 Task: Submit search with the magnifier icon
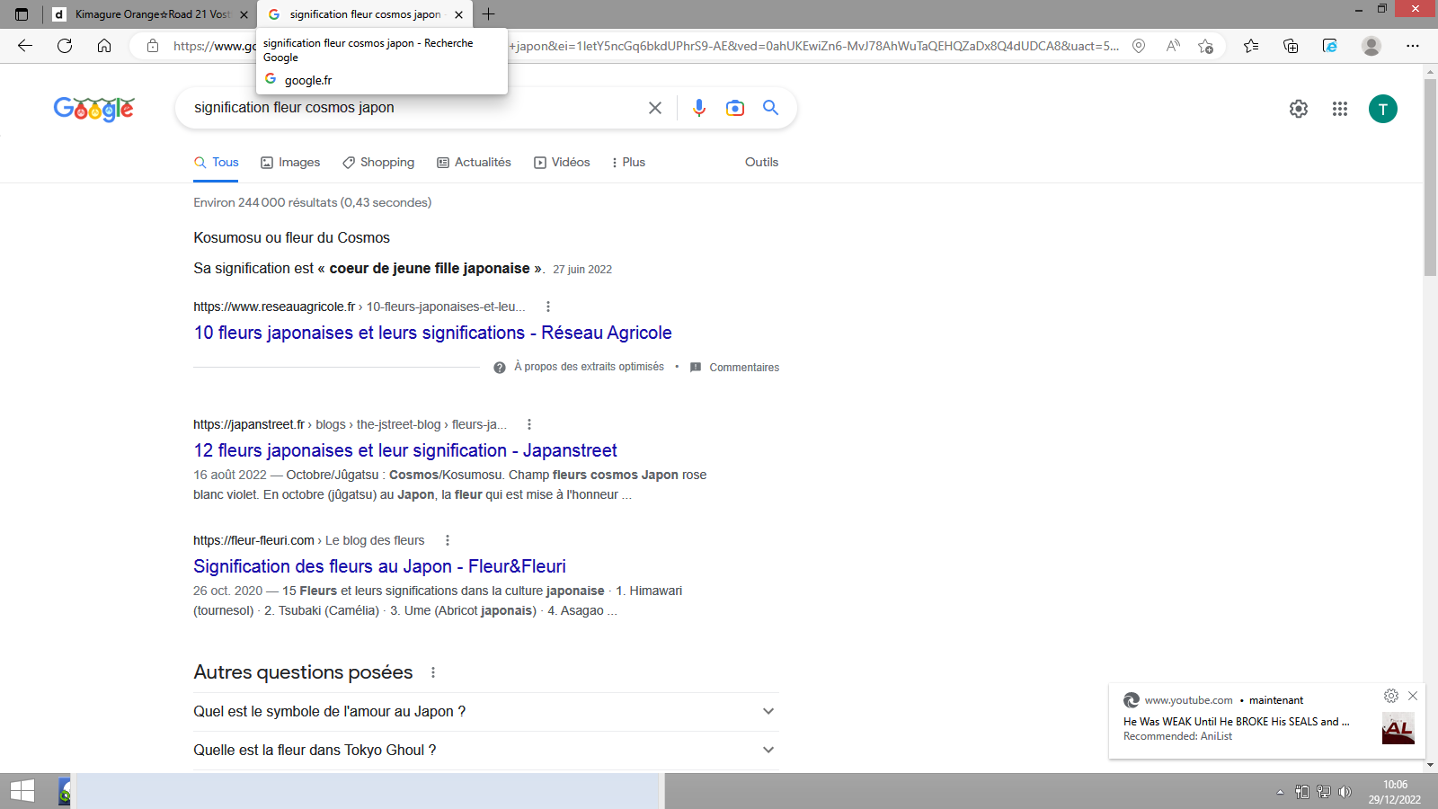pyautogui.click(x=771, y=108)
